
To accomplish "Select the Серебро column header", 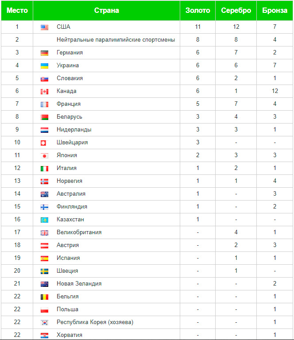I will (236, 11).
